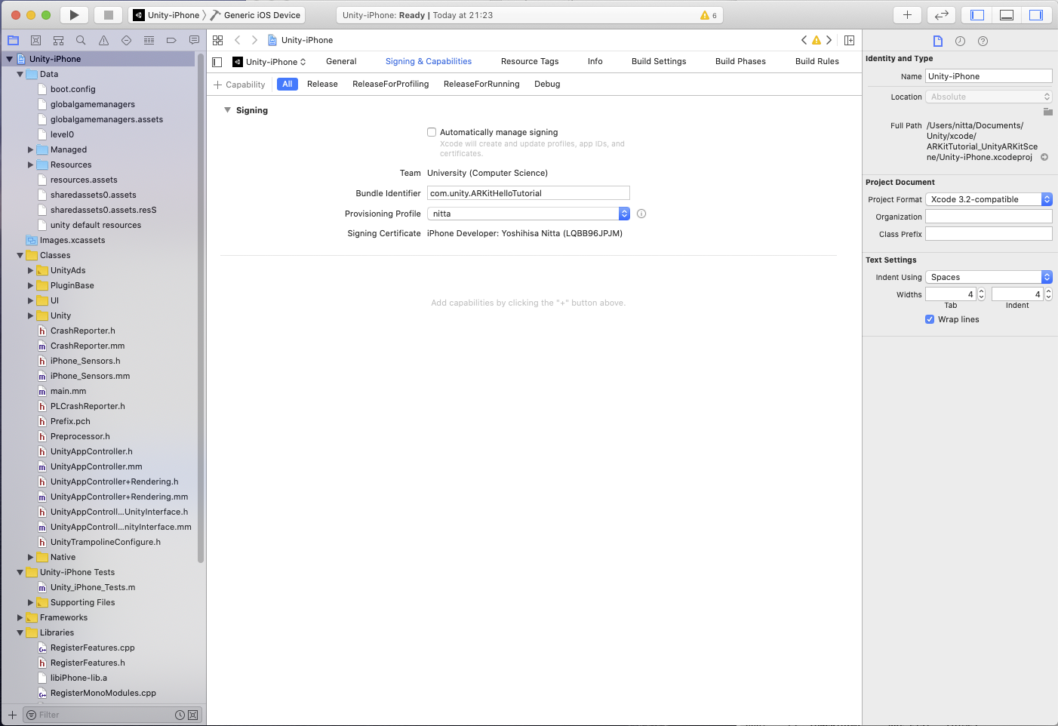1058x726 pixels.
Task: Open the Provisioning Profile dropdown
Action: (528, 214)
